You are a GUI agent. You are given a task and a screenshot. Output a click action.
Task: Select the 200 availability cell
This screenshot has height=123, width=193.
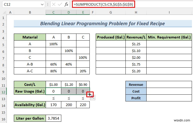tap(69, 105)
